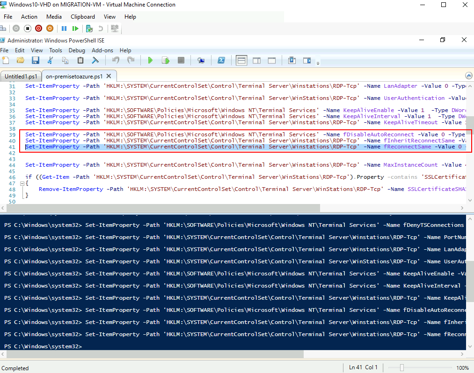Click the zoom slider in the status bar
This screenshot has height=373, width=474.
point(402,367)
